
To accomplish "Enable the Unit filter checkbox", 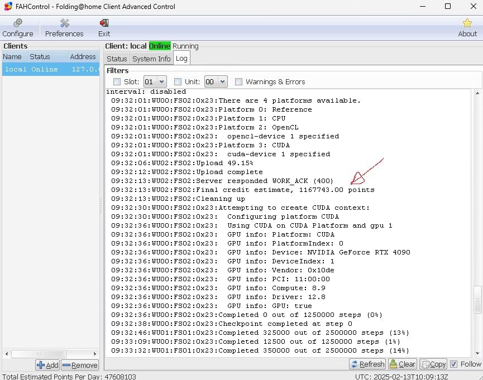I will pyautogui.click(x=178, y=81).
